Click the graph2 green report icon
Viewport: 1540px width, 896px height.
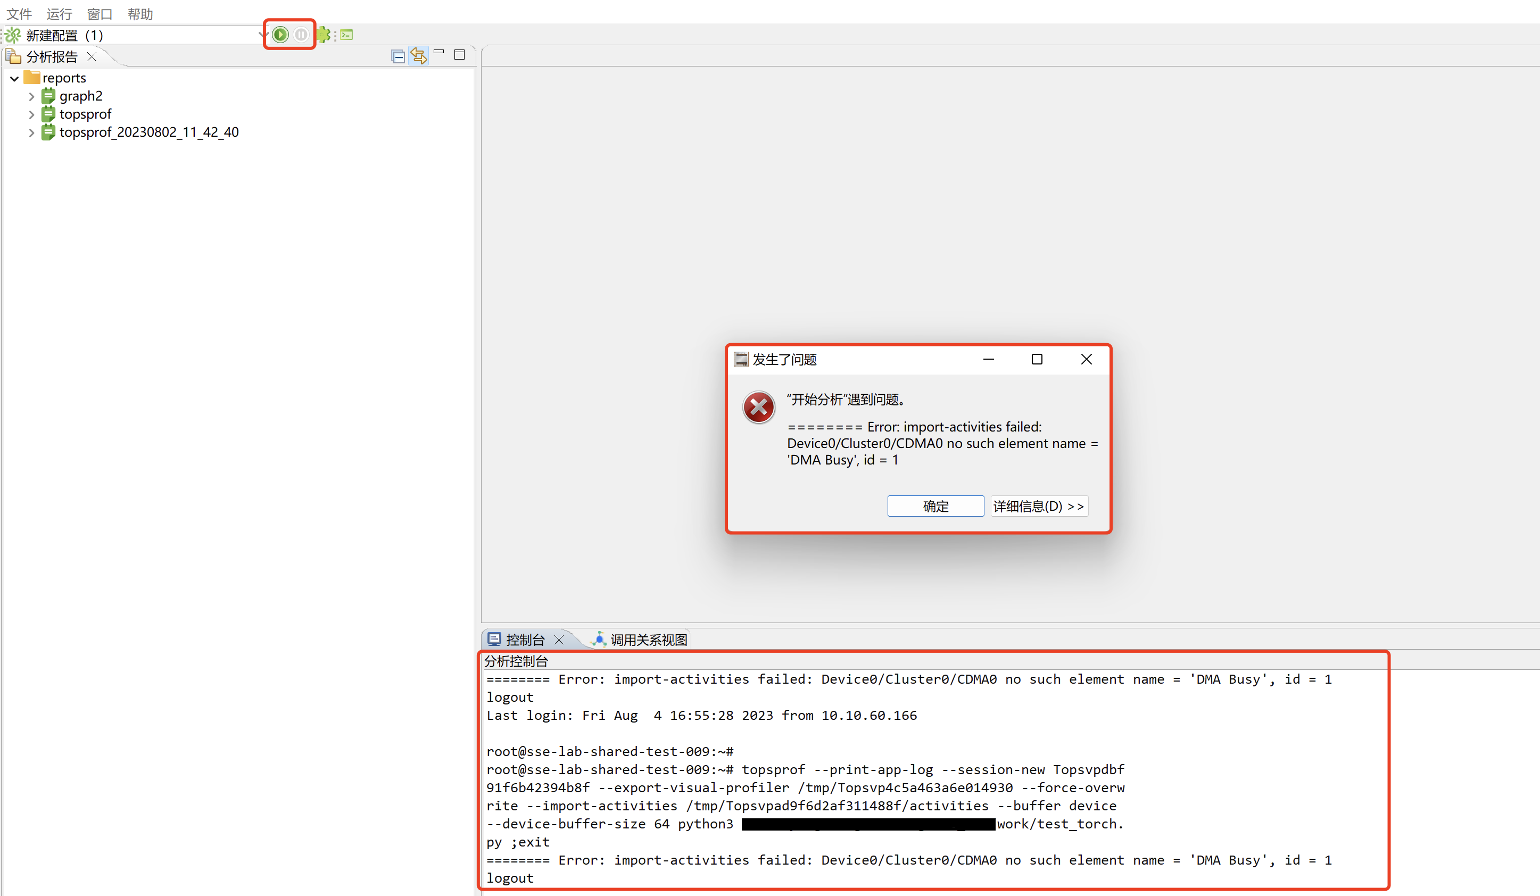48,96
